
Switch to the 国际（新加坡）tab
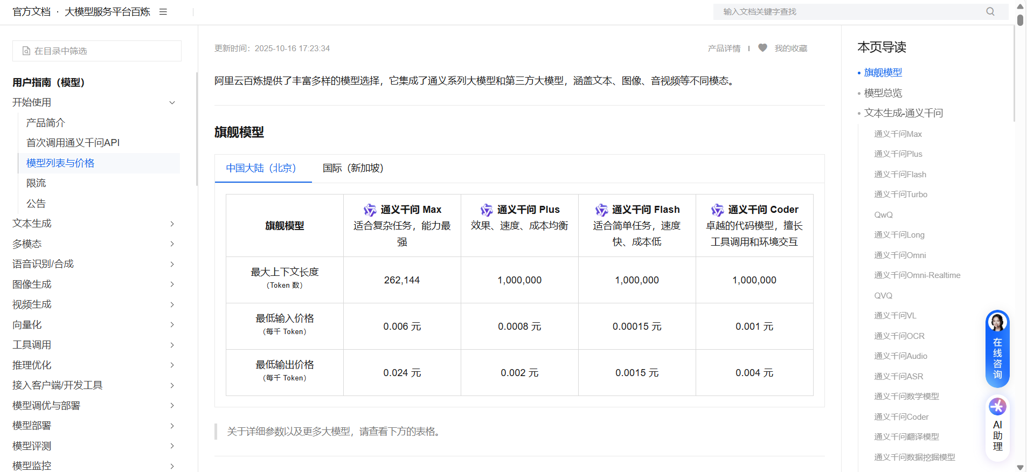point(353,168)
